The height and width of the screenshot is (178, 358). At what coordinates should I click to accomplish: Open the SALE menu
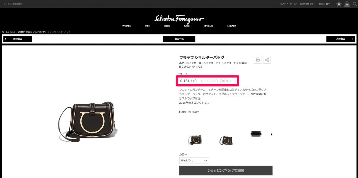click(x=187, y=26)
